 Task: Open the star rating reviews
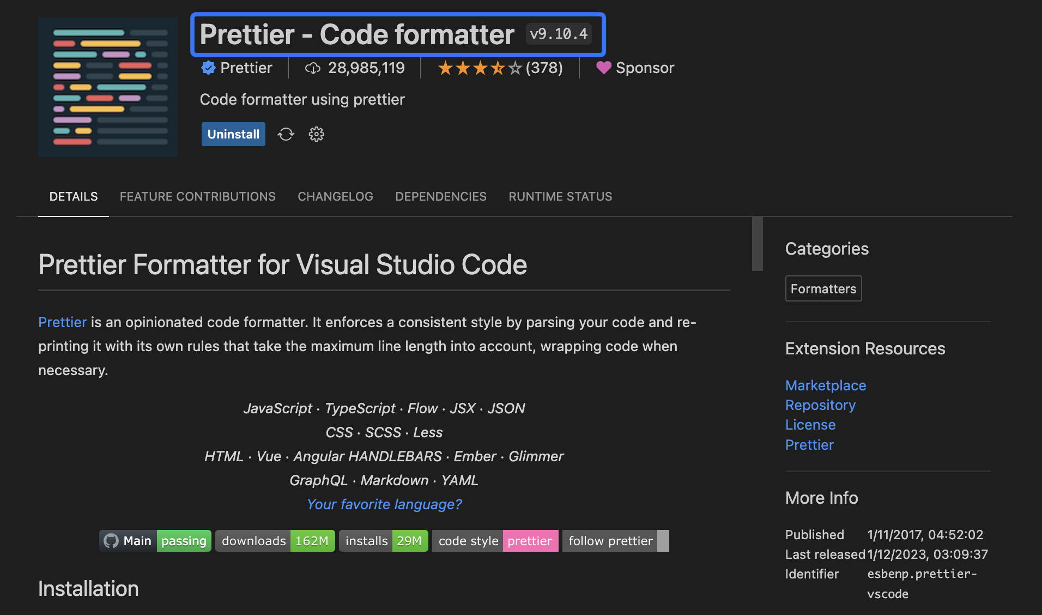[480, 68]
